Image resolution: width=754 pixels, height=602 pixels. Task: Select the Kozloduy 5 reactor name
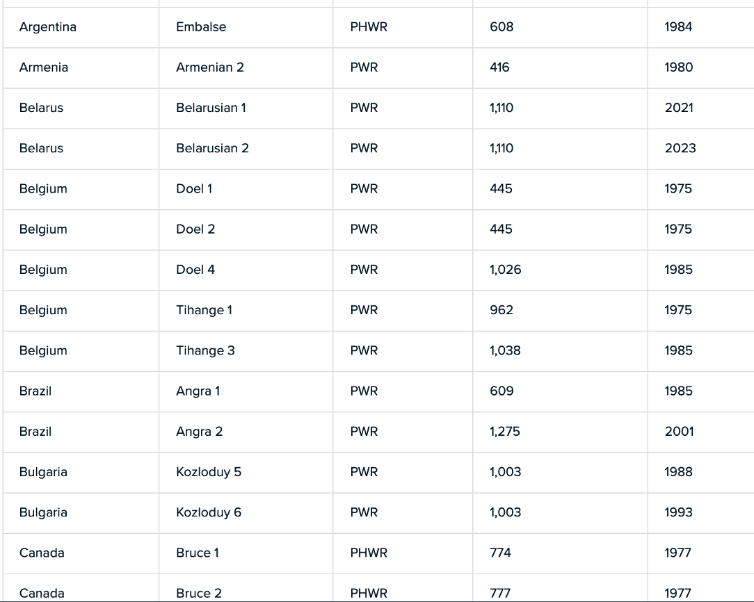coord(209,472)
